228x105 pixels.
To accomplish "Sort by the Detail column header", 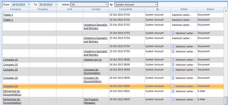I will coord(184,9).
